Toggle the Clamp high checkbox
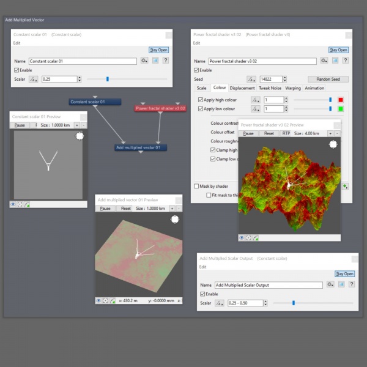 pos(213,150)
